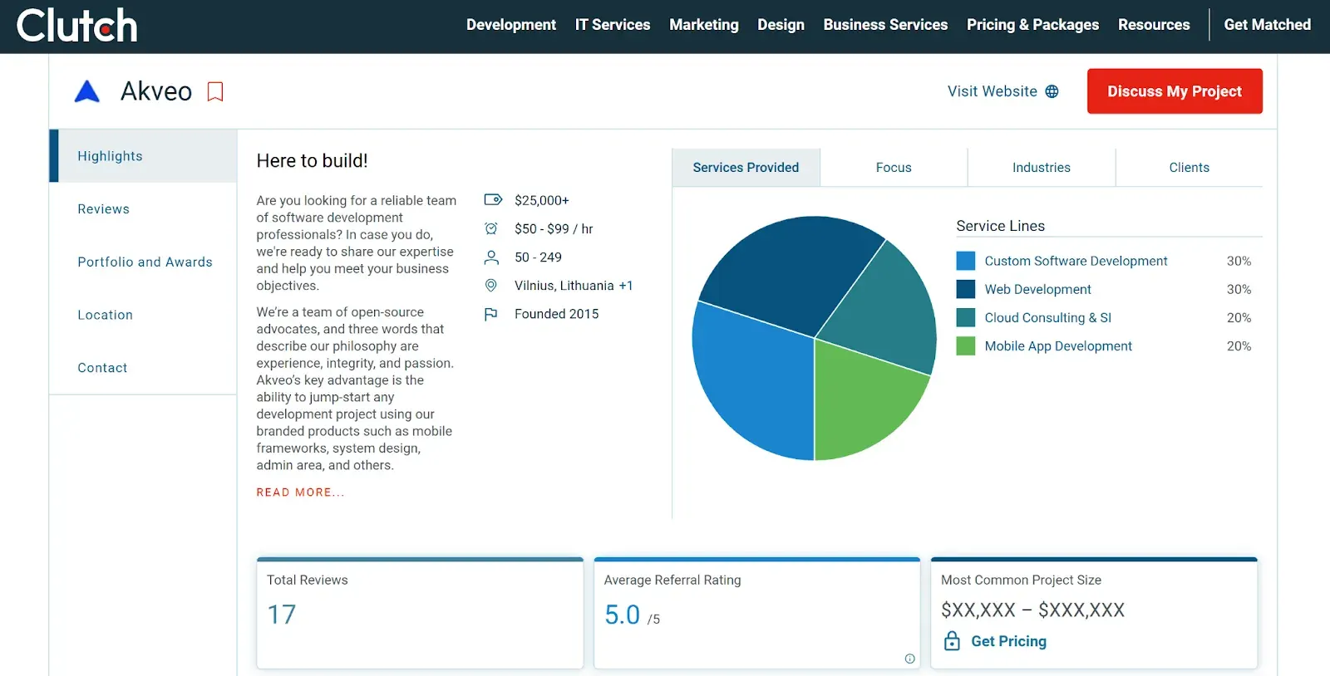This screenshot has width=1330, height=676.
Task: Click the info icon in Average Referral Rating card
Action: click(x=909, y=659)
